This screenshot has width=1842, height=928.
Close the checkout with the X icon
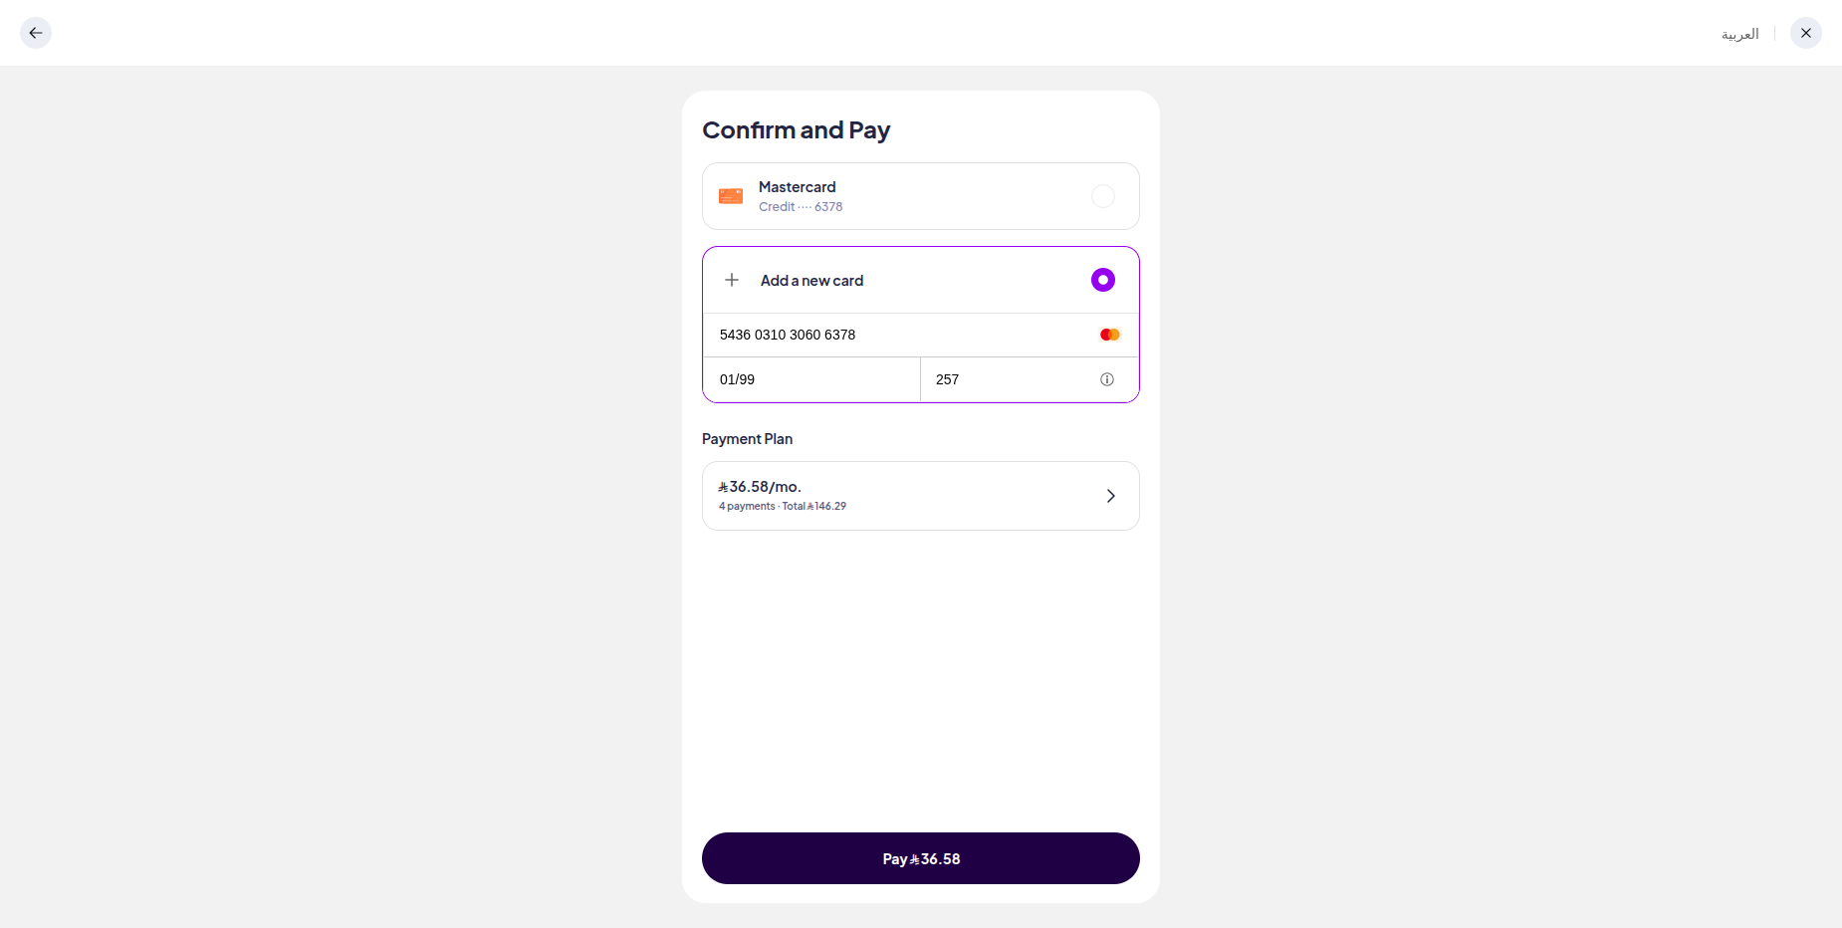(x=1805, y=33)
